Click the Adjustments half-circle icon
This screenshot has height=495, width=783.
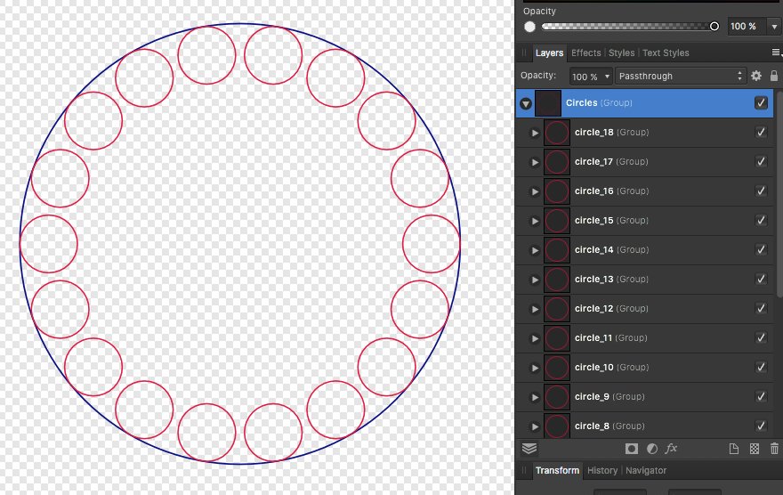[651, 449]
